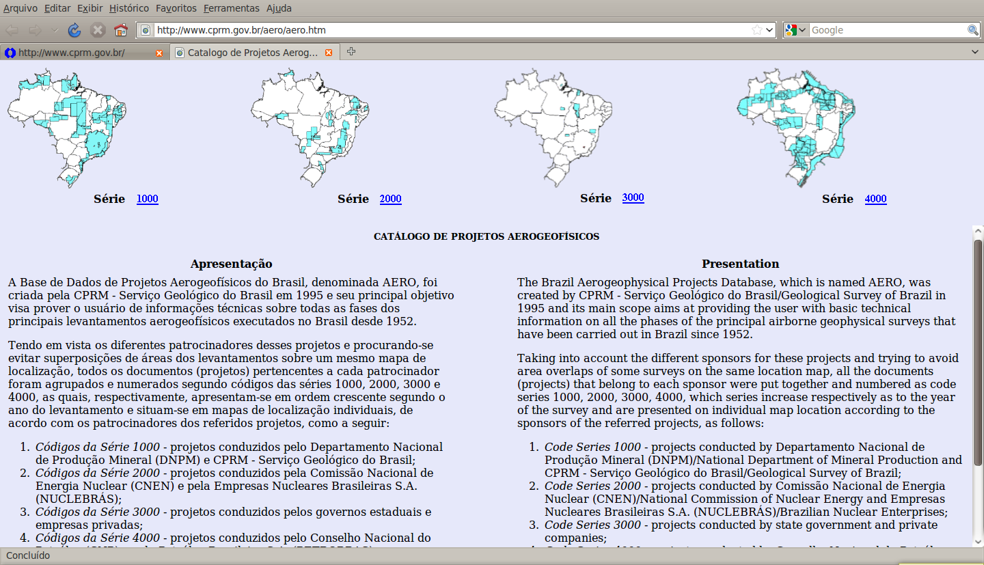Open the Exibir menu
Image resolution: width=984 pixels, height=565 pixels.
pyautogui.click(x=90, y=8)
